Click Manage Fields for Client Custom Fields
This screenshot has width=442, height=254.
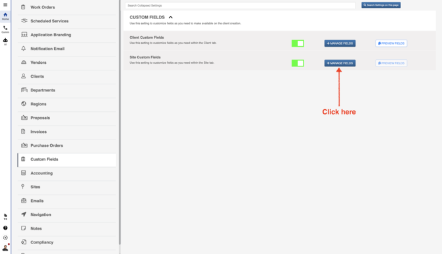pos(340,43)
